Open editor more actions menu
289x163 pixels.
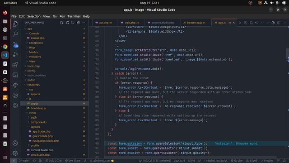click(x=284, y=23)
